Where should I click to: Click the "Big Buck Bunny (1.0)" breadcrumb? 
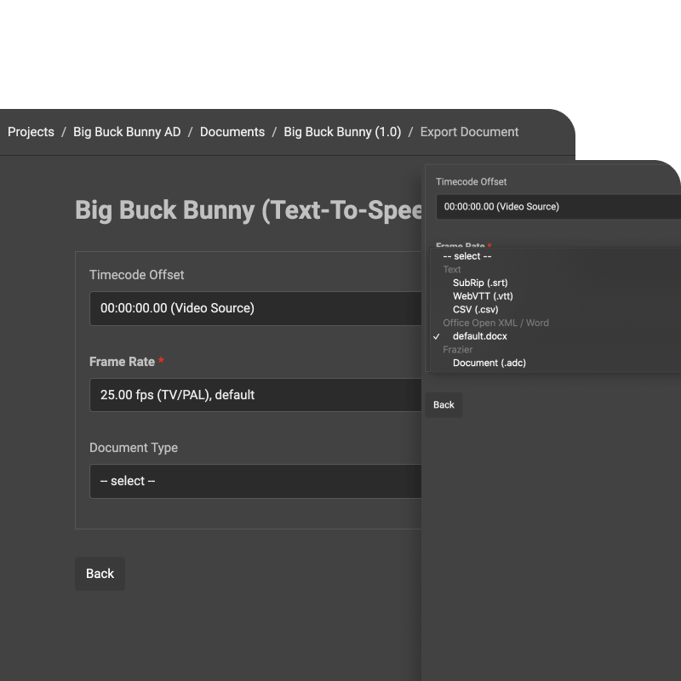pos(342,132)
